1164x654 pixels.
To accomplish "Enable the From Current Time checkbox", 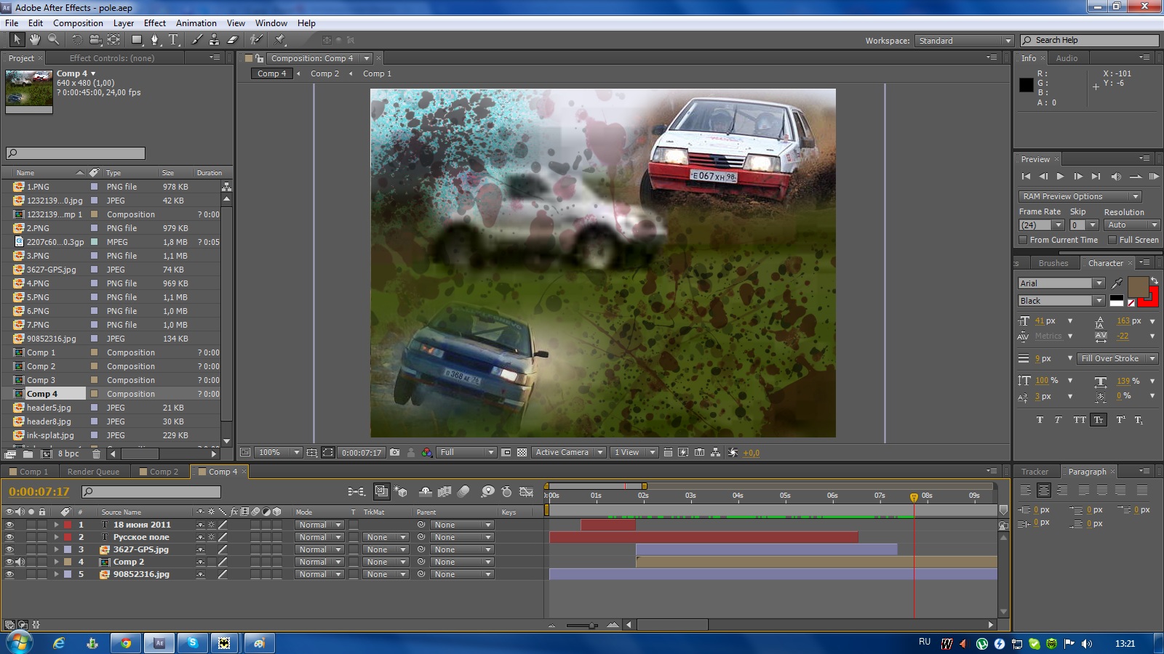I will pos(1023,240).
